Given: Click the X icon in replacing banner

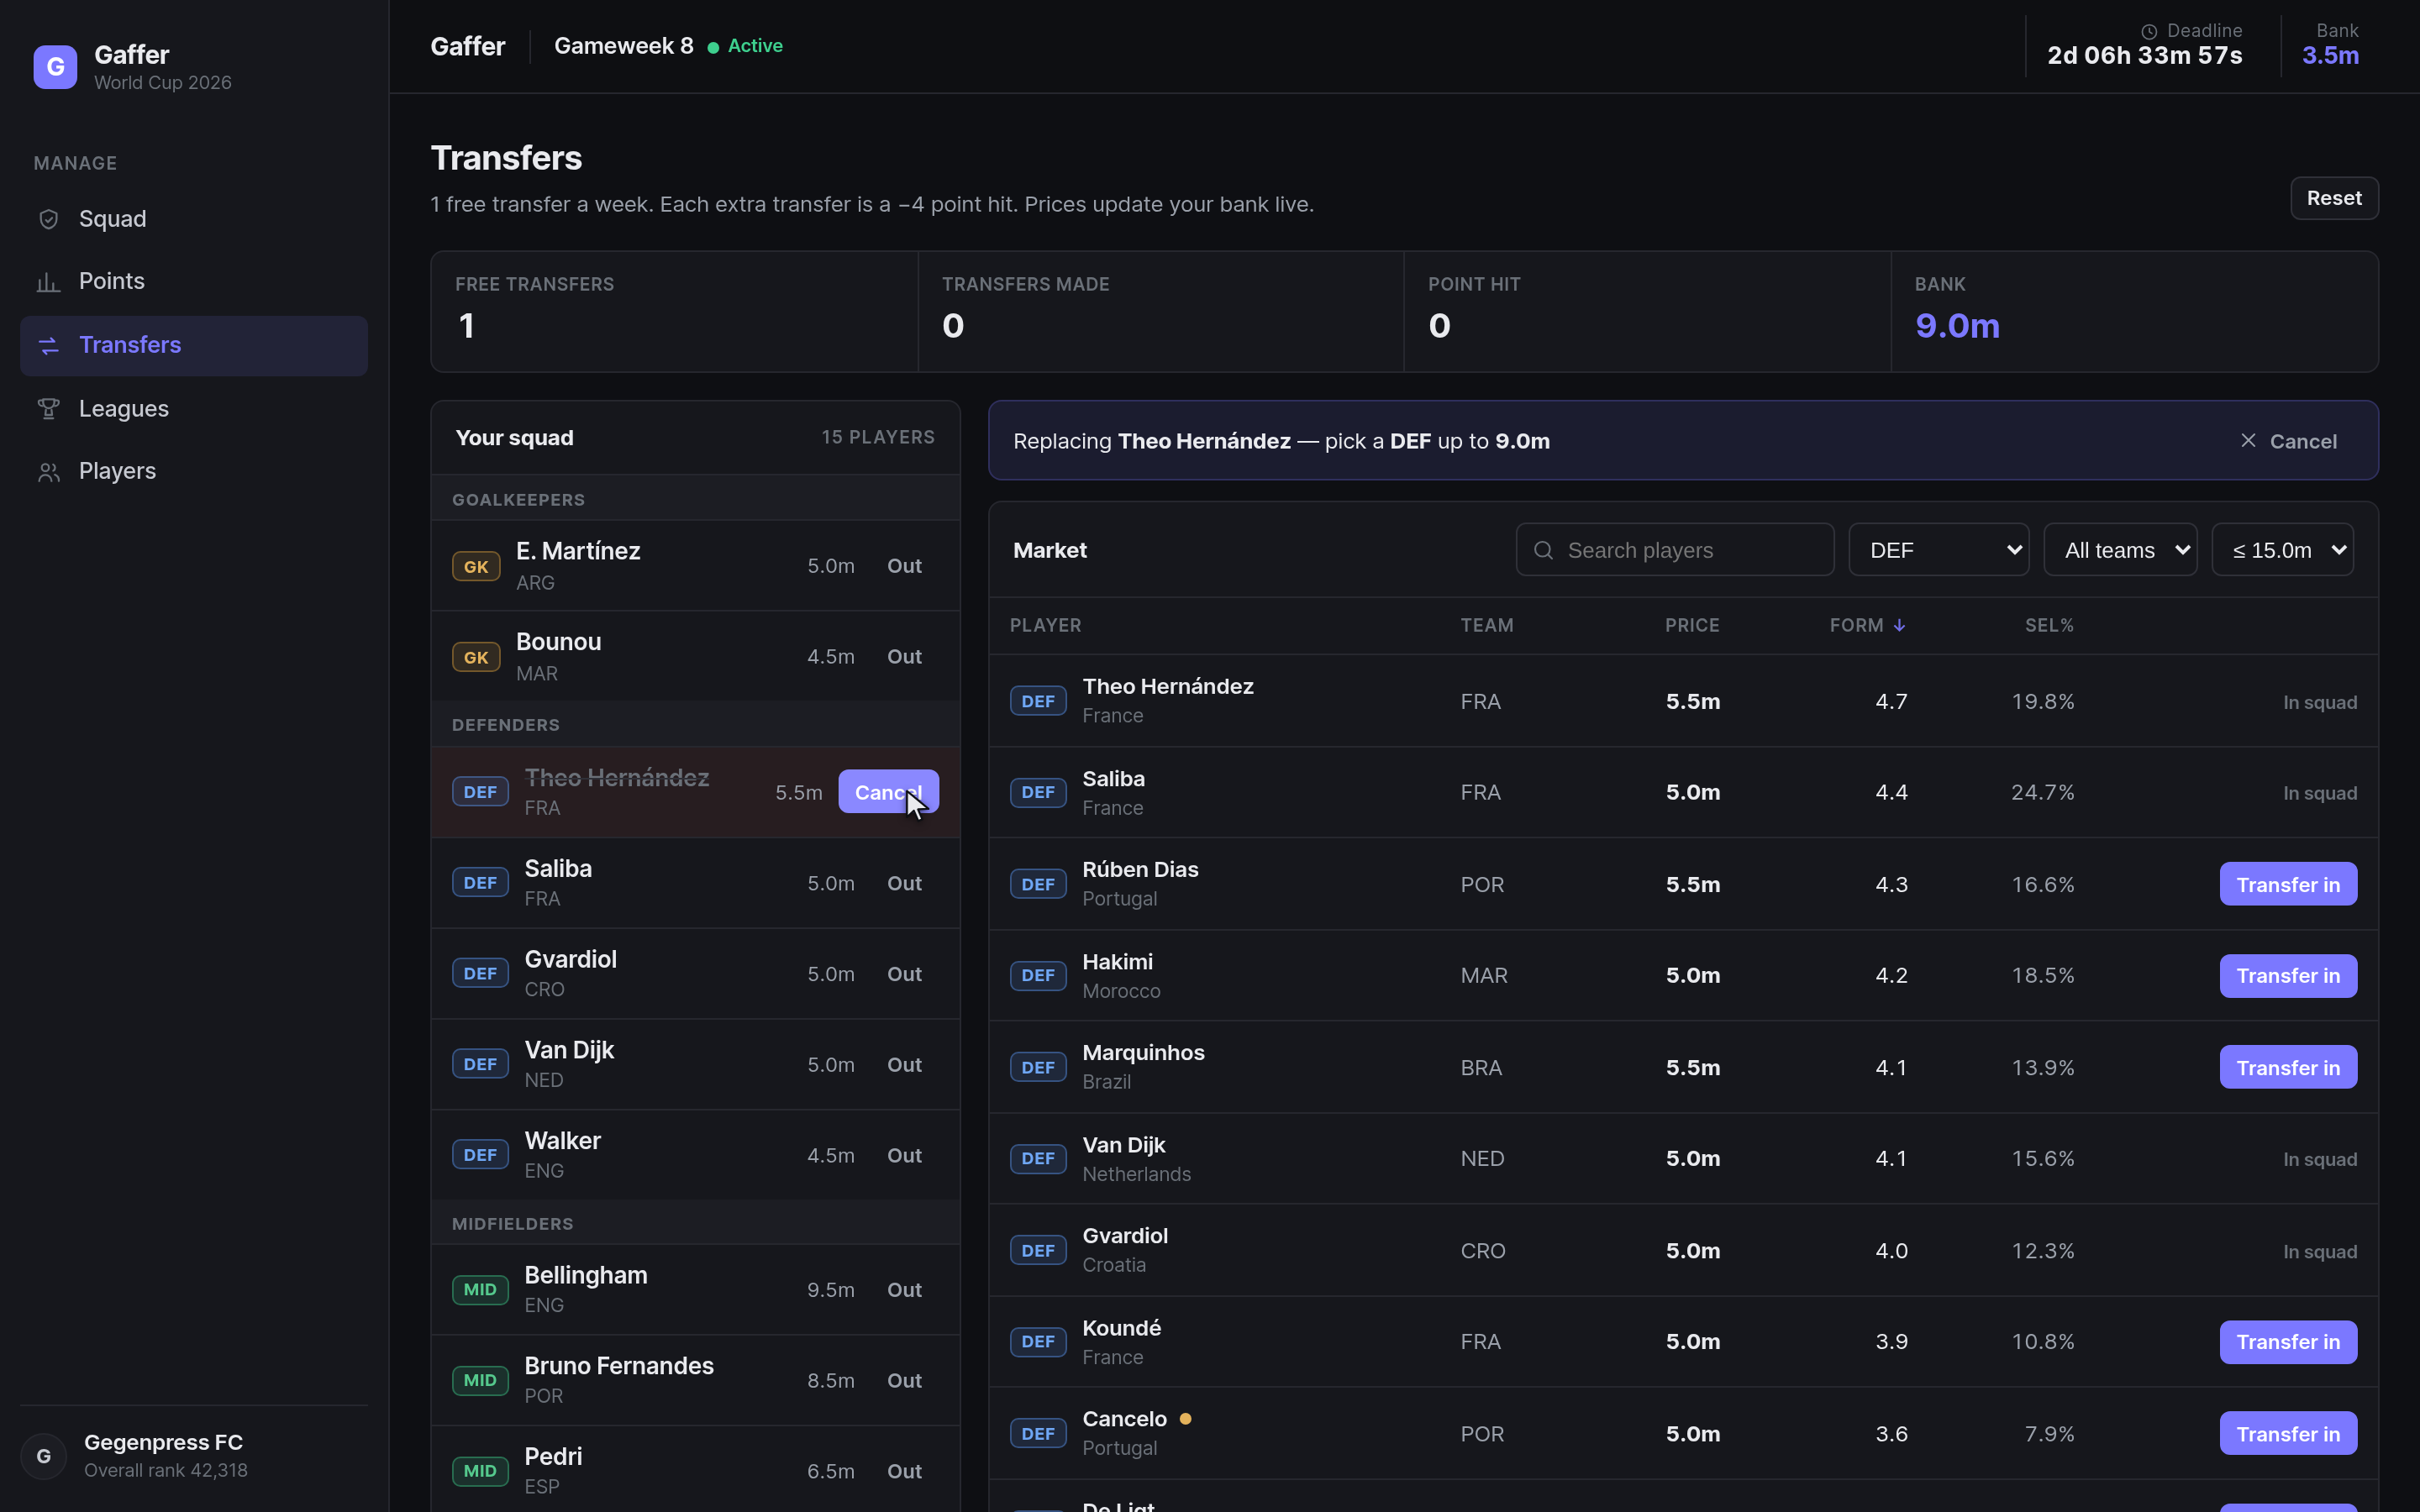Looking at the screenshot, I should click(2248, 440).
